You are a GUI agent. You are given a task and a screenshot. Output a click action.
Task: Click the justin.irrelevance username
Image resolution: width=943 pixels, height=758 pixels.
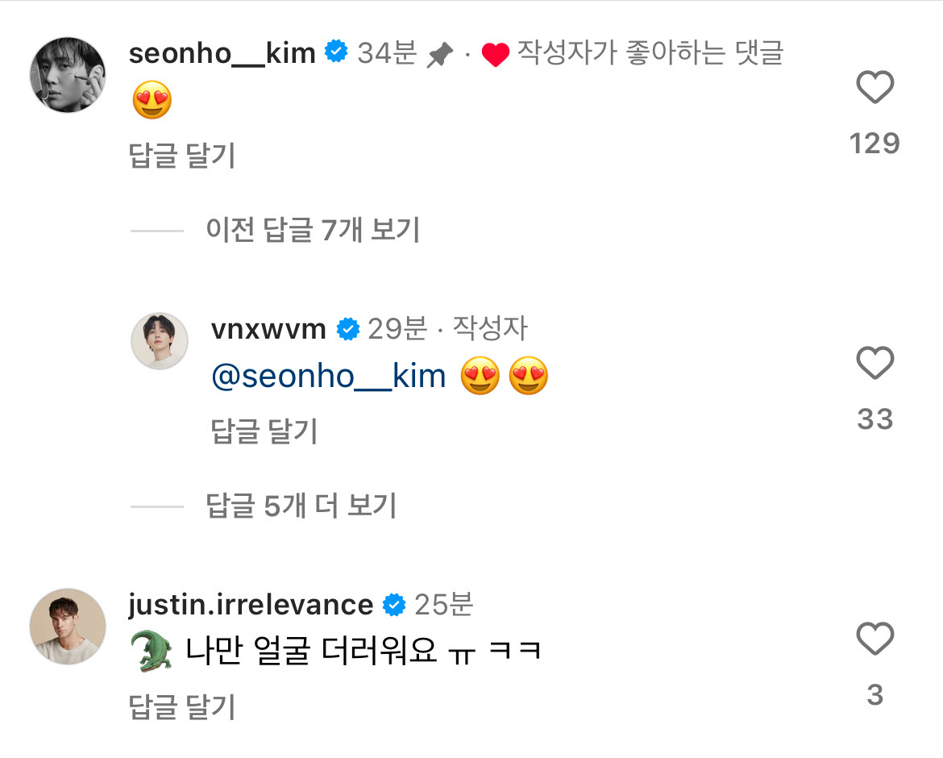point(250,605)
